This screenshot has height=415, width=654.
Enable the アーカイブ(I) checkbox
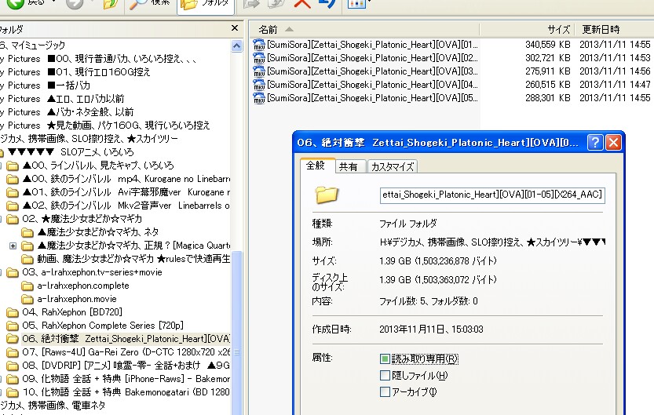click(x=385, y=391)
